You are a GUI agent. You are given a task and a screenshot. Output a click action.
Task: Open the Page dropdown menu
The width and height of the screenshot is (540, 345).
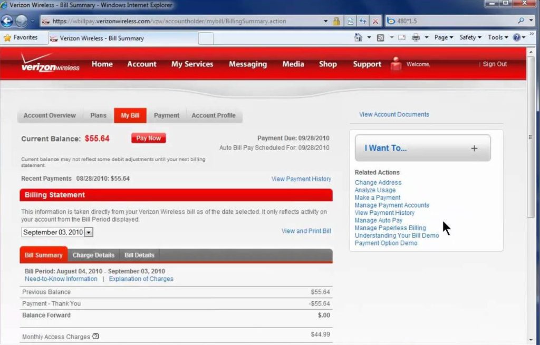[x=443, y=37]
